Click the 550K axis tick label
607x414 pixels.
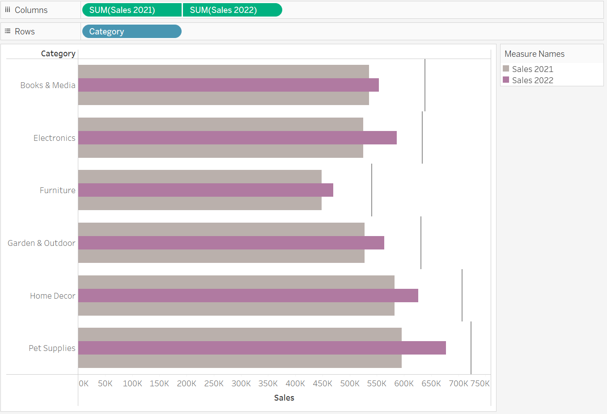pos(377,383)
